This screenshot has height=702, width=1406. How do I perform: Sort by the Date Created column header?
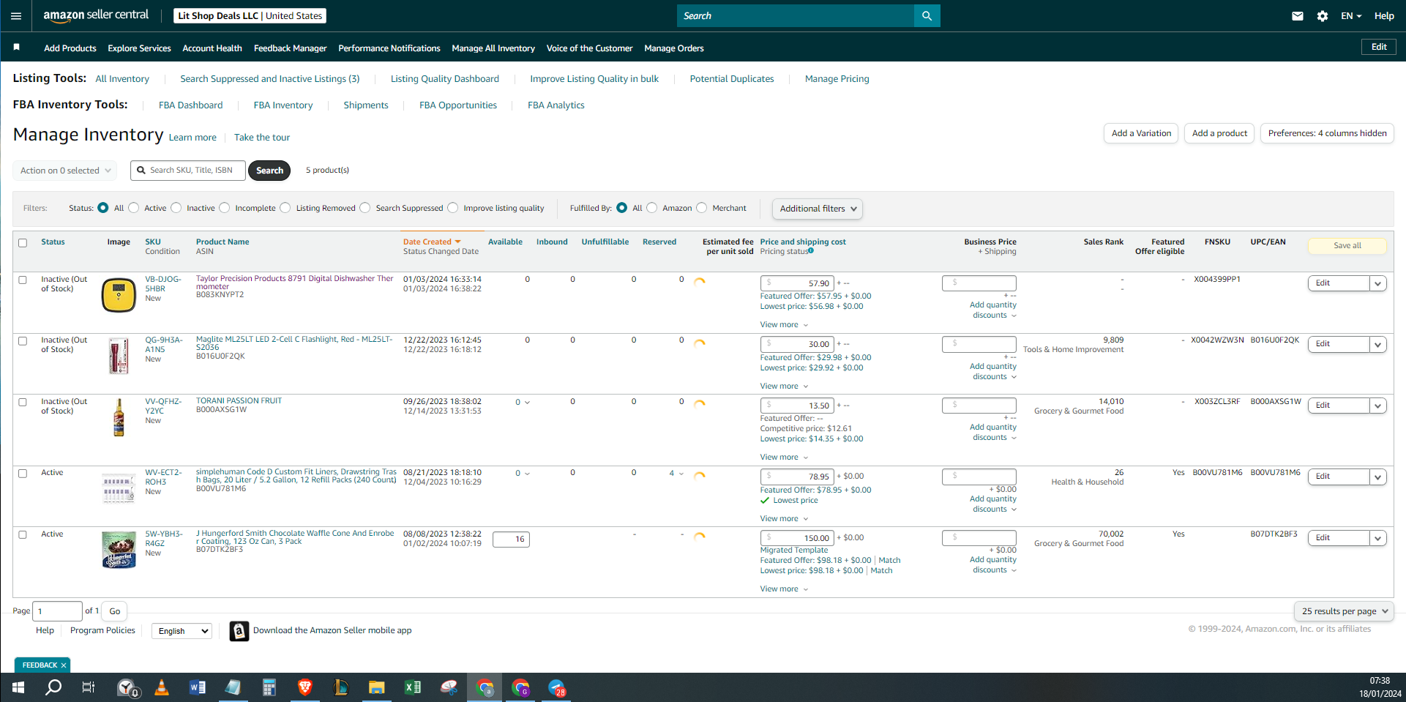point(432,242)
